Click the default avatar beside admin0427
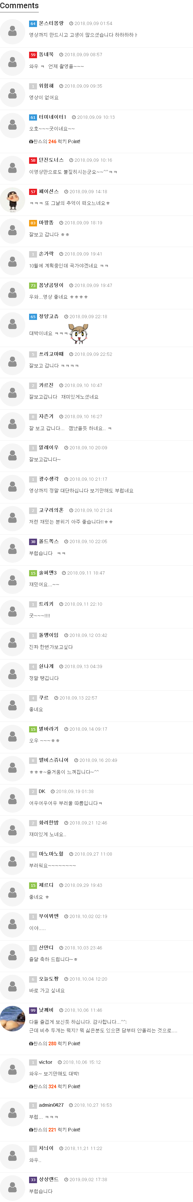 tap(13, 1113)
